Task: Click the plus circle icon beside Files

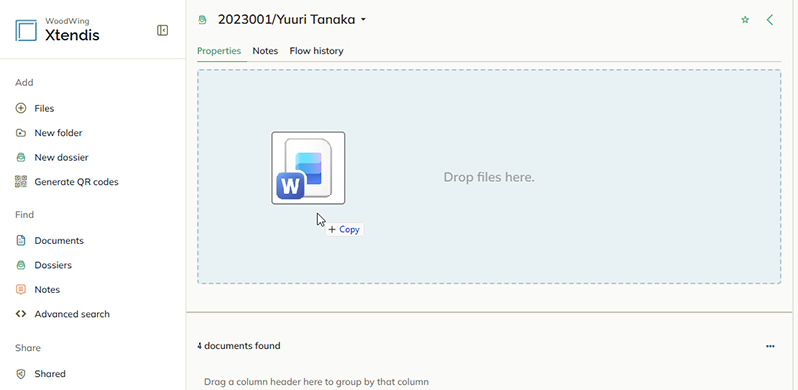Action: click(20, 108)
